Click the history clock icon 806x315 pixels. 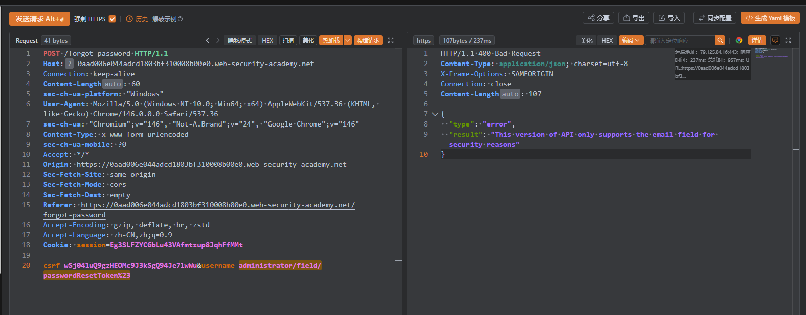(x=129, y=19)
